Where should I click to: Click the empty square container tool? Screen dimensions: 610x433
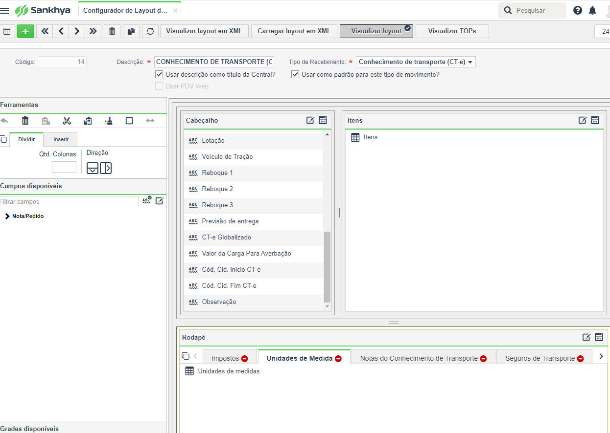coord(129,121)
